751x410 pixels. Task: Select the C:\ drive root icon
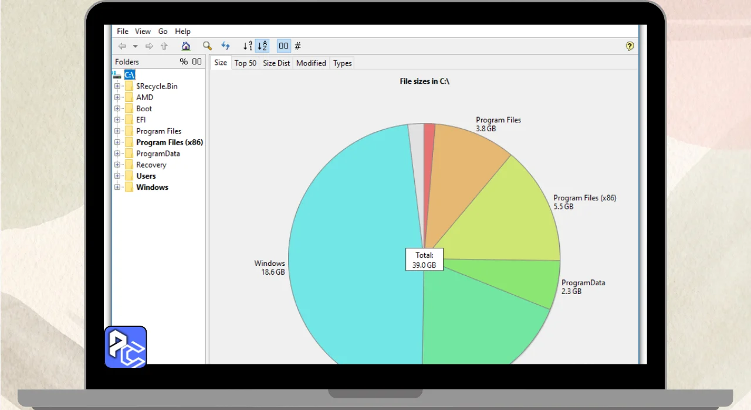click(118, 75)
